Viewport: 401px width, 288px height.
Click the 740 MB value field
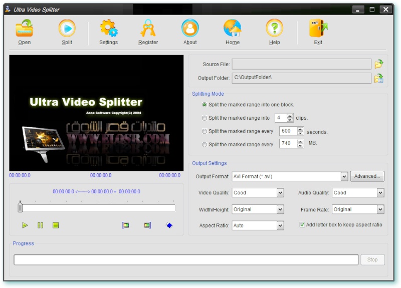click(288, 143)
